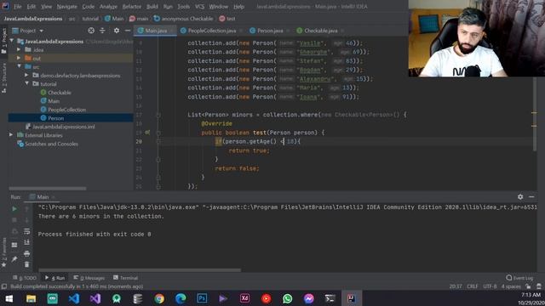Collapse the tutorial package

pos(26,83)
